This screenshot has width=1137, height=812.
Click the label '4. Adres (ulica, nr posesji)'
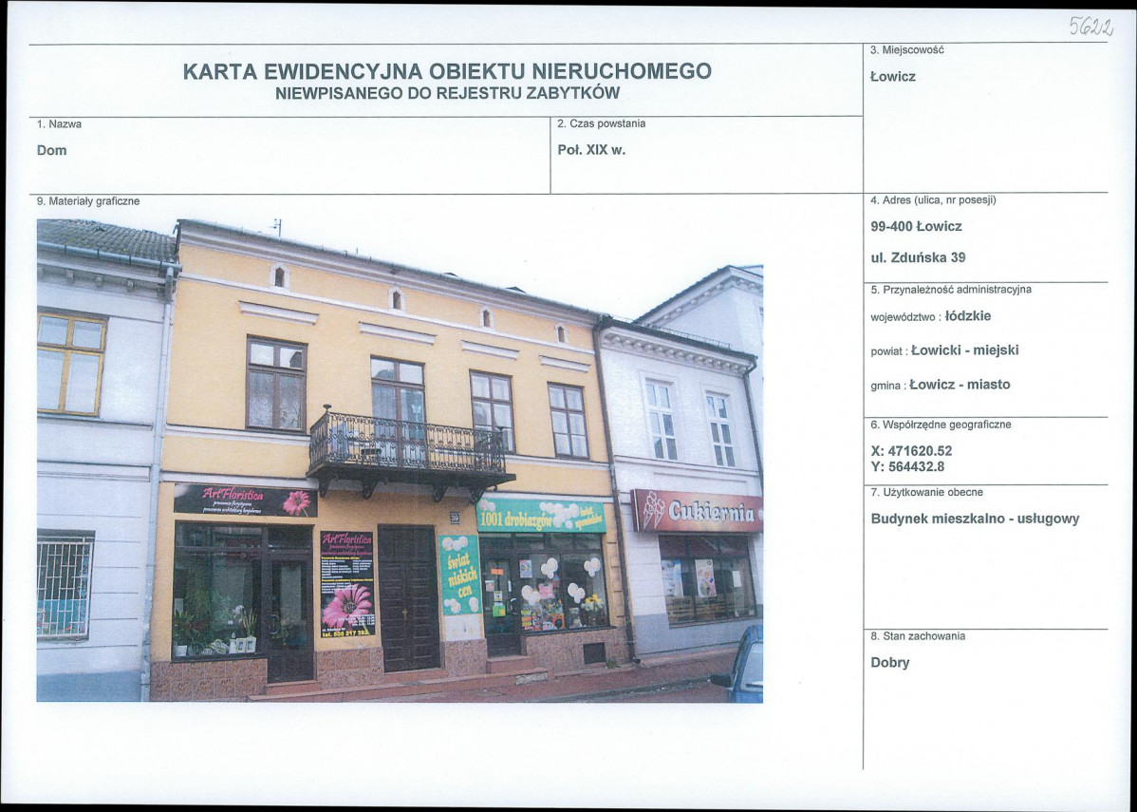pos(933,200)
